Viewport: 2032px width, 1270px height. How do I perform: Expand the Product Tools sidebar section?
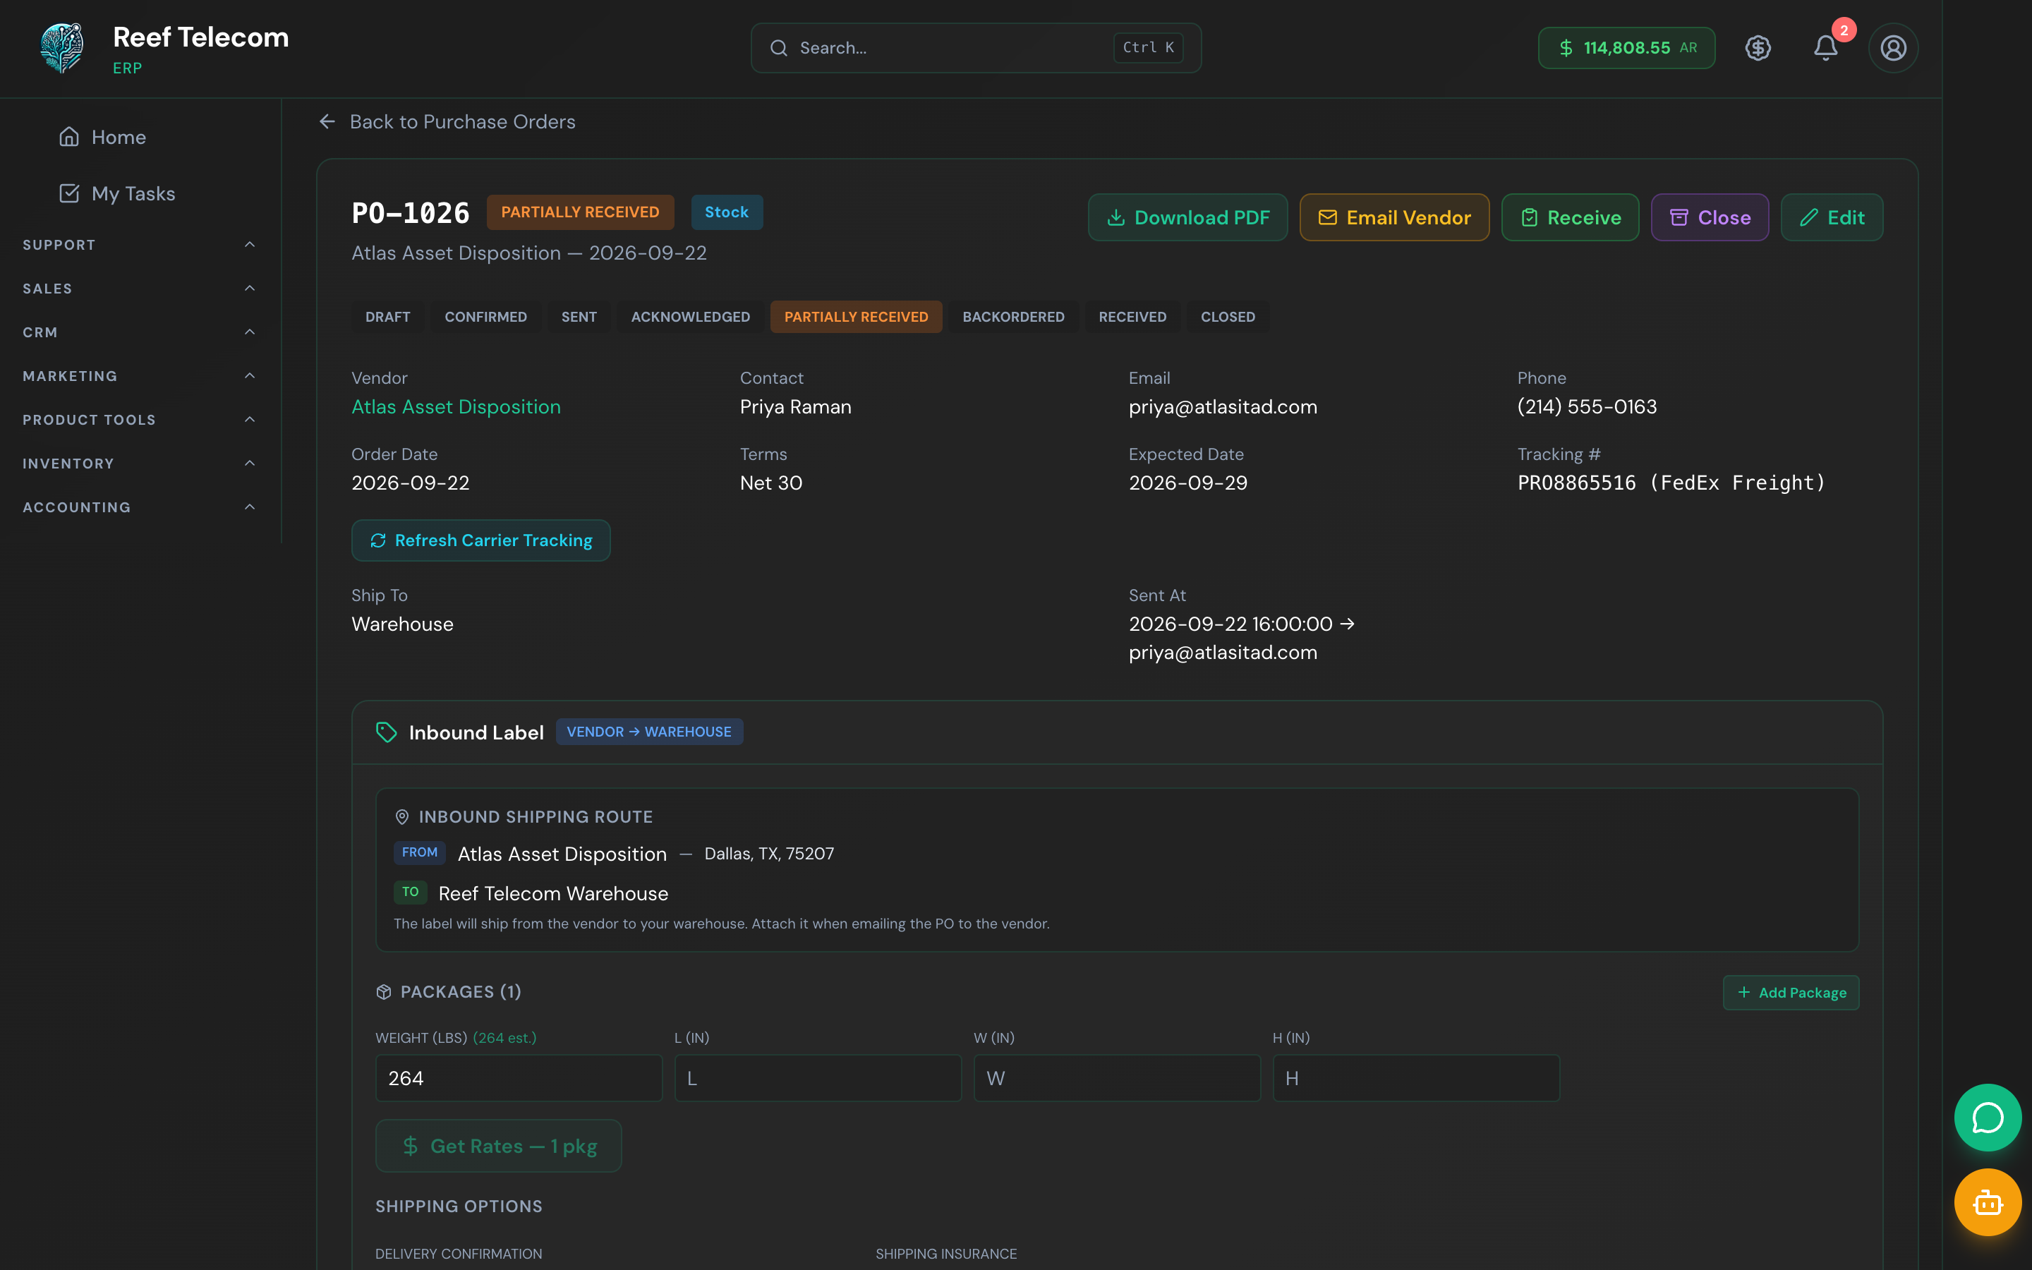140,419
